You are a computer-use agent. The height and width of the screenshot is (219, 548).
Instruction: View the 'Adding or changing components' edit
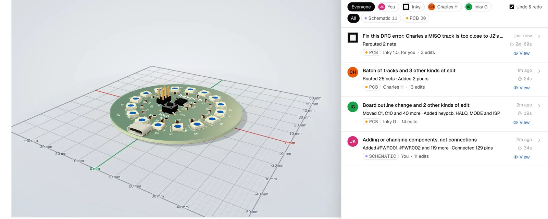[x=521, y=157]
